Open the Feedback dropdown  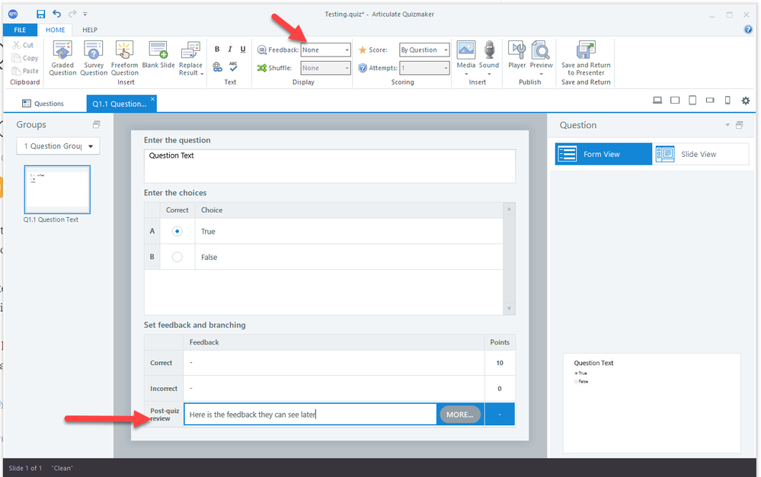click(325, 50)
